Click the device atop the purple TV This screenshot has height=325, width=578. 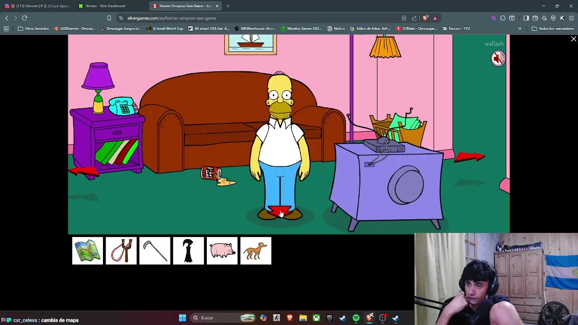(x=384, y=145)
